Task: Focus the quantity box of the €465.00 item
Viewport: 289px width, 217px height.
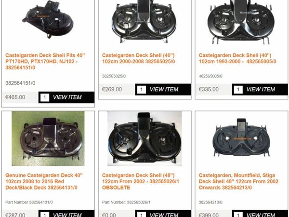Action: point(45,97)
